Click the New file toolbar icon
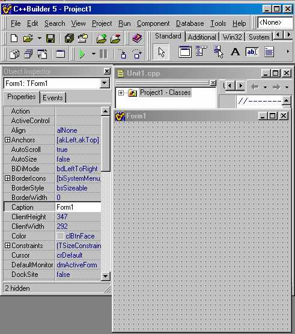The image size is (295, 334). click(14, 38)
